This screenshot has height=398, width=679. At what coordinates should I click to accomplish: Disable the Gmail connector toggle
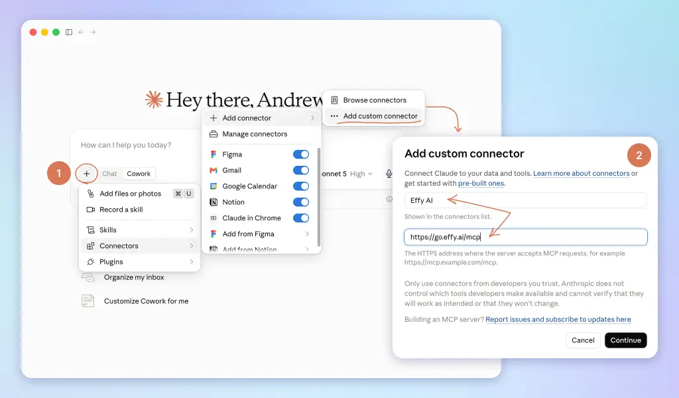pos(301,170)
